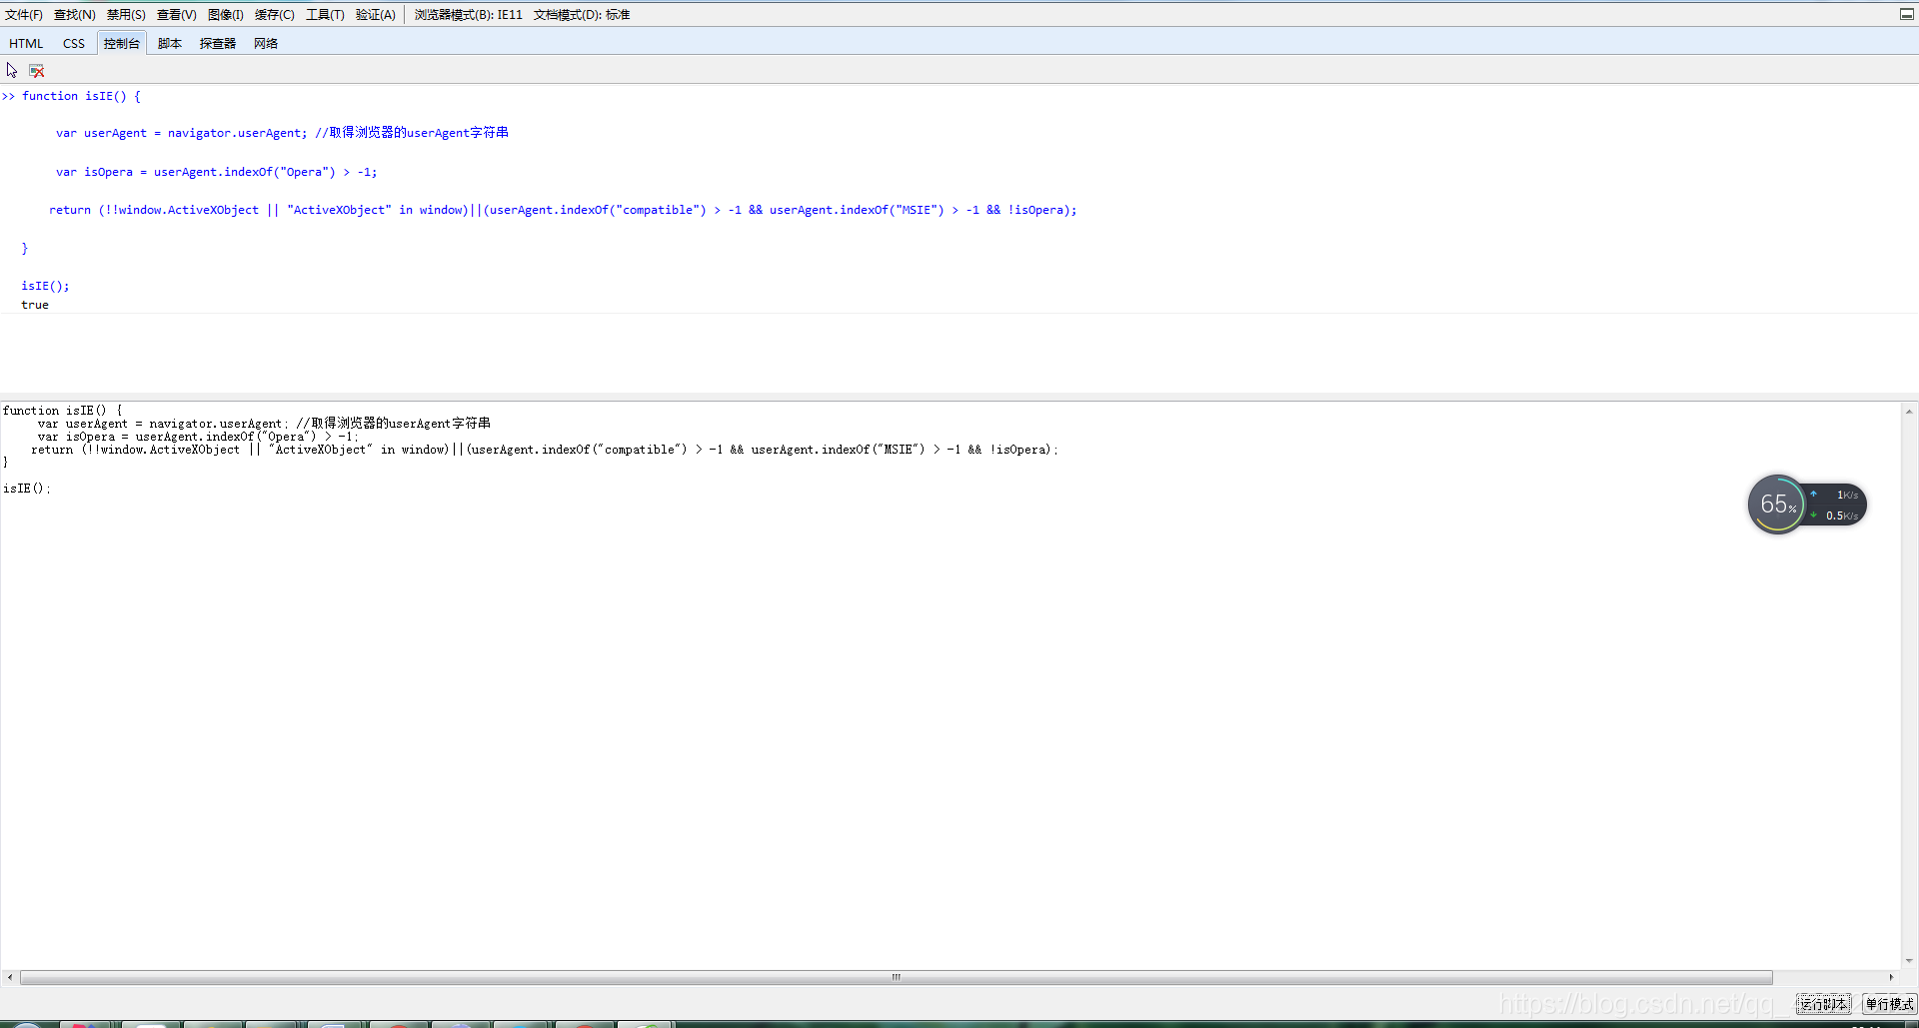Click the 运行脚本 button

pos(1824,1004)
